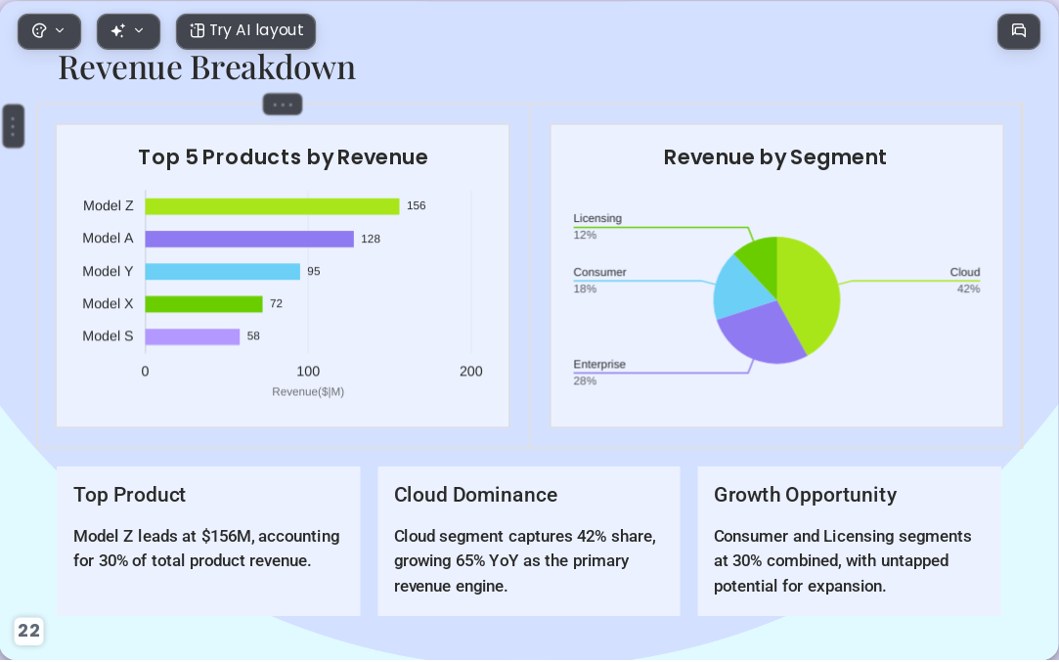Click the three-dot block options handle

[283, 105]
